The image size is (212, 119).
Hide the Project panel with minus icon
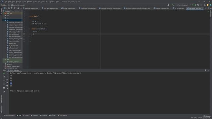[21, 8]
